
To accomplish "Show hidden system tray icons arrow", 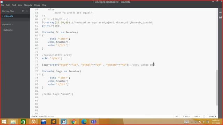I will coord(192,122).
